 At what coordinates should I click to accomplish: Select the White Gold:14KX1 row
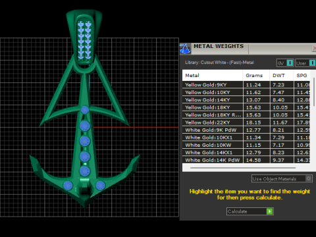tap(246, 152)
